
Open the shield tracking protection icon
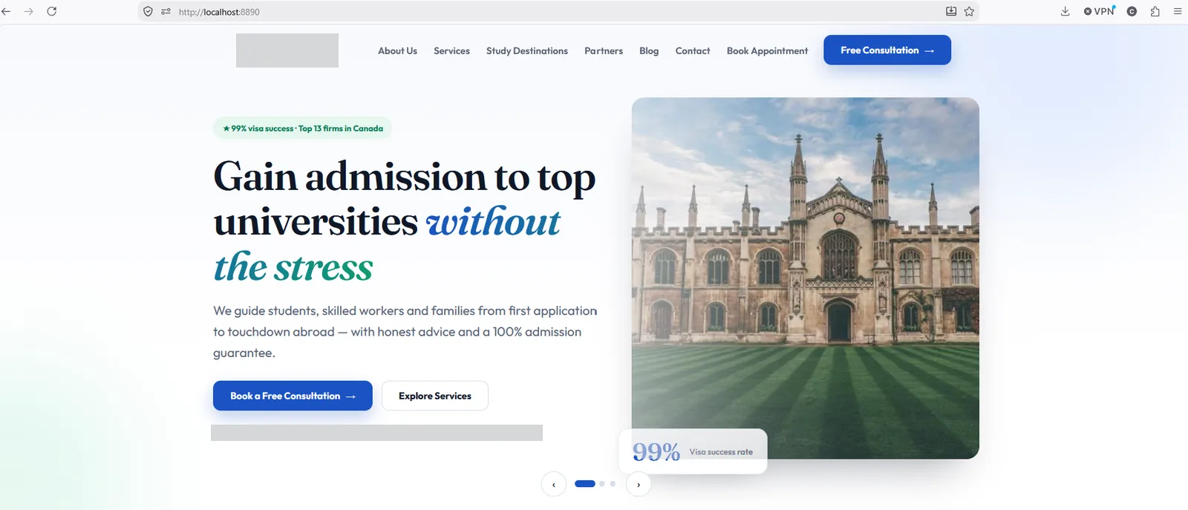click(148, 11)
